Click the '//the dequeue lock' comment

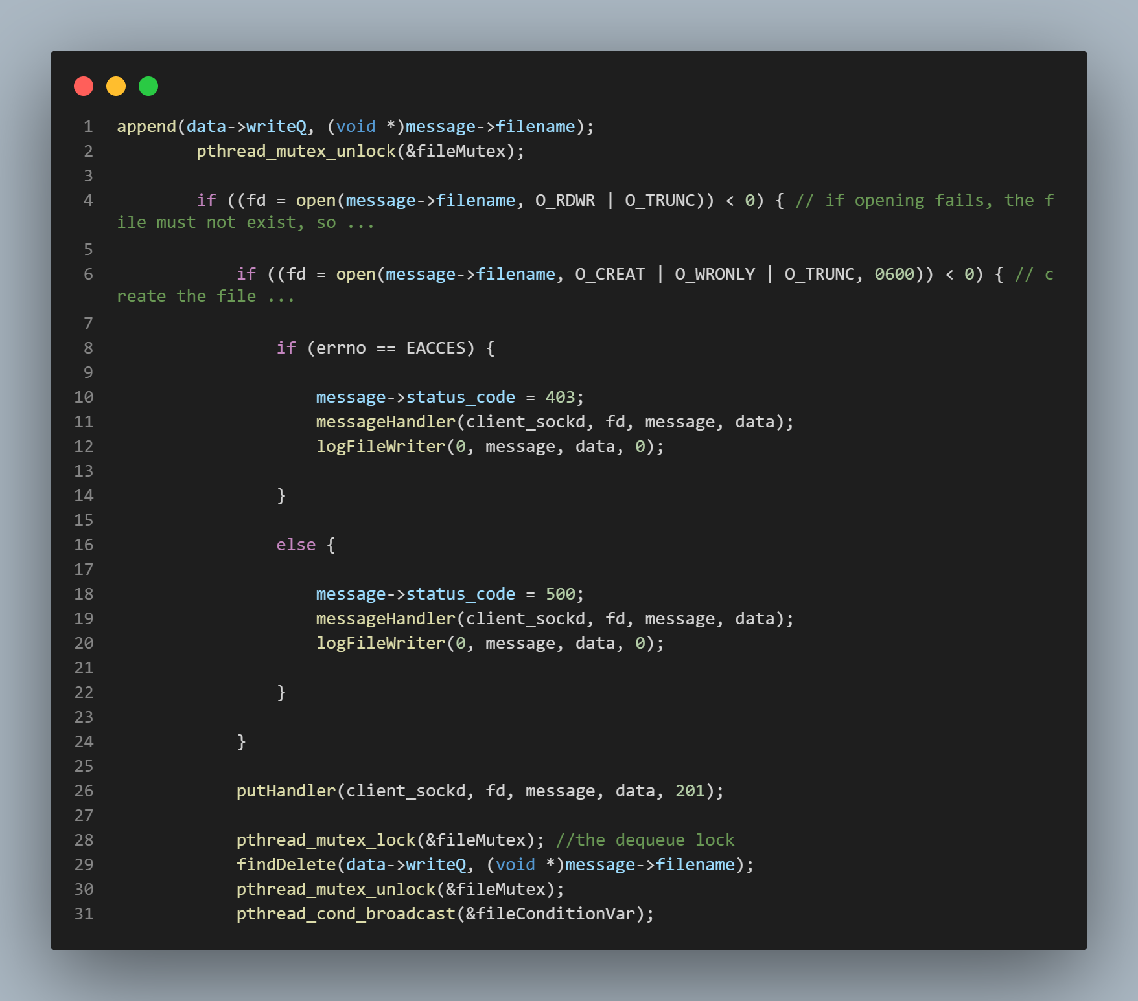point(645,840)
